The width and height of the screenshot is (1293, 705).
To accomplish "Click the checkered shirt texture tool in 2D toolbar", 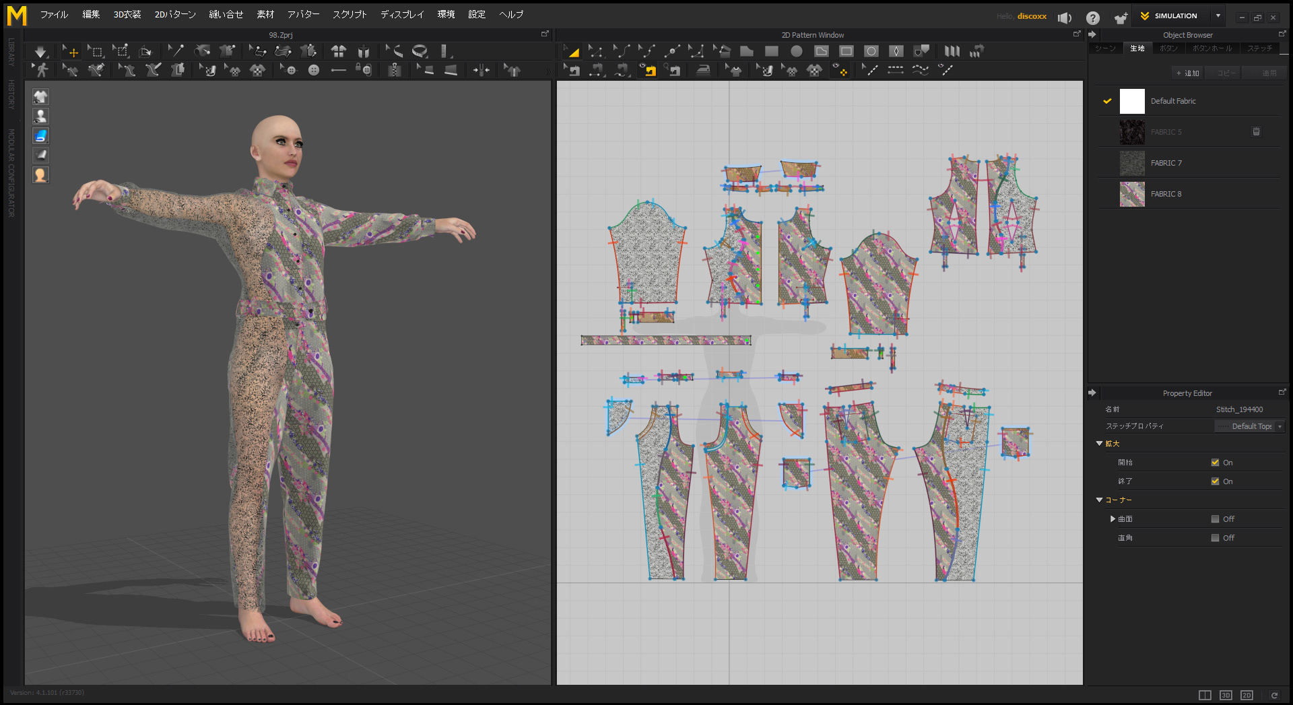I will [814, 70].
